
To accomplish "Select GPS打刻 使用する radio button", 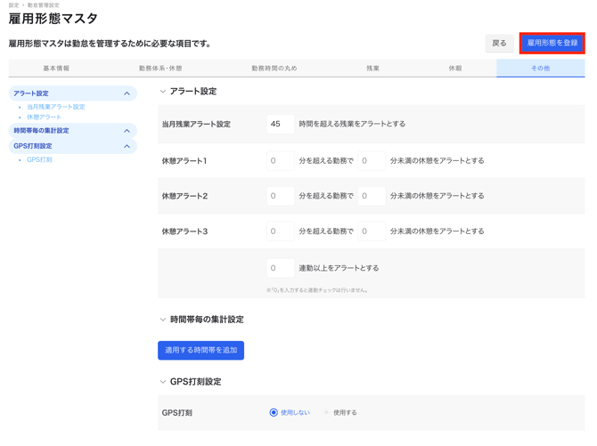I will pyautogui.click(x=326, y=412).
